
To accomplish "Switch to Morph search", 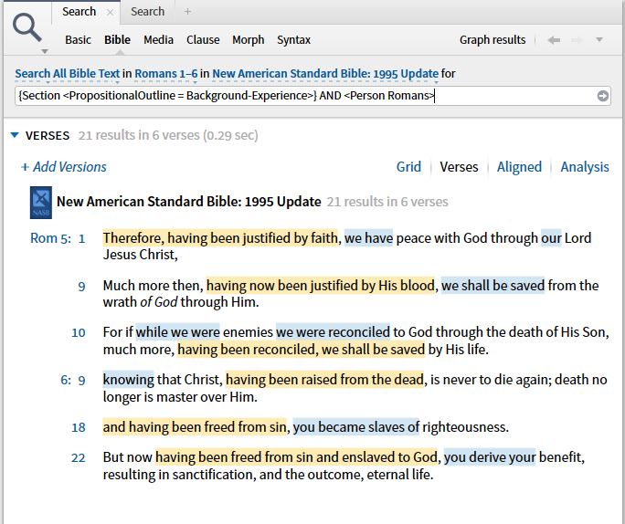I will click(248, 40).
